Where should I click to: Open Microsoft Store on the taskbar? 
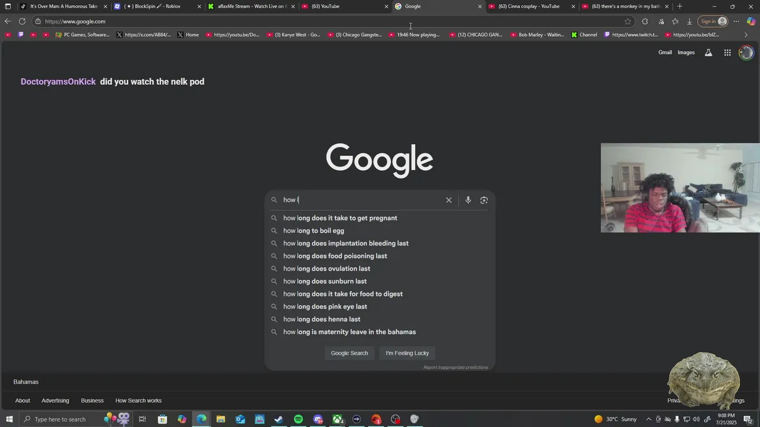pos(162,419)
